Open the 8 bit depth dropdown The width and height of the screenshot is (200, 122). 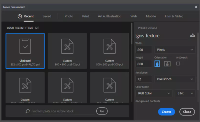[x=185, y=93]
